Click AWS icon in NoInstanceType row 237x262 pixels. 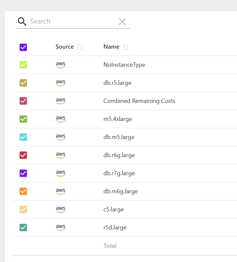[x=61, y=65]
